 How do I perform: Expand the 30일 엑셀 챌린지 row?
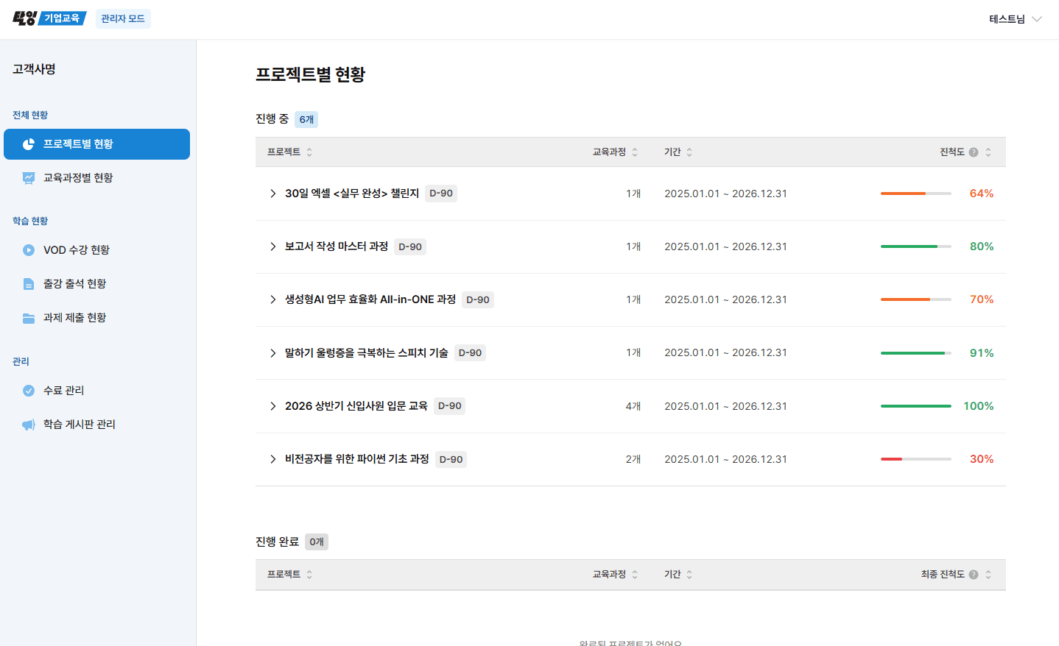click(272, 194)
